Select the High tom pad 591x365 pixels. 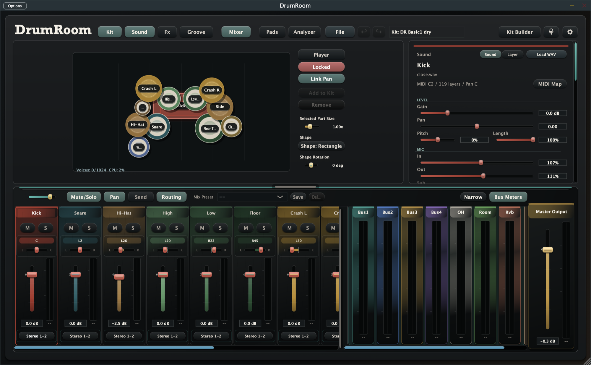click(169, 99)
